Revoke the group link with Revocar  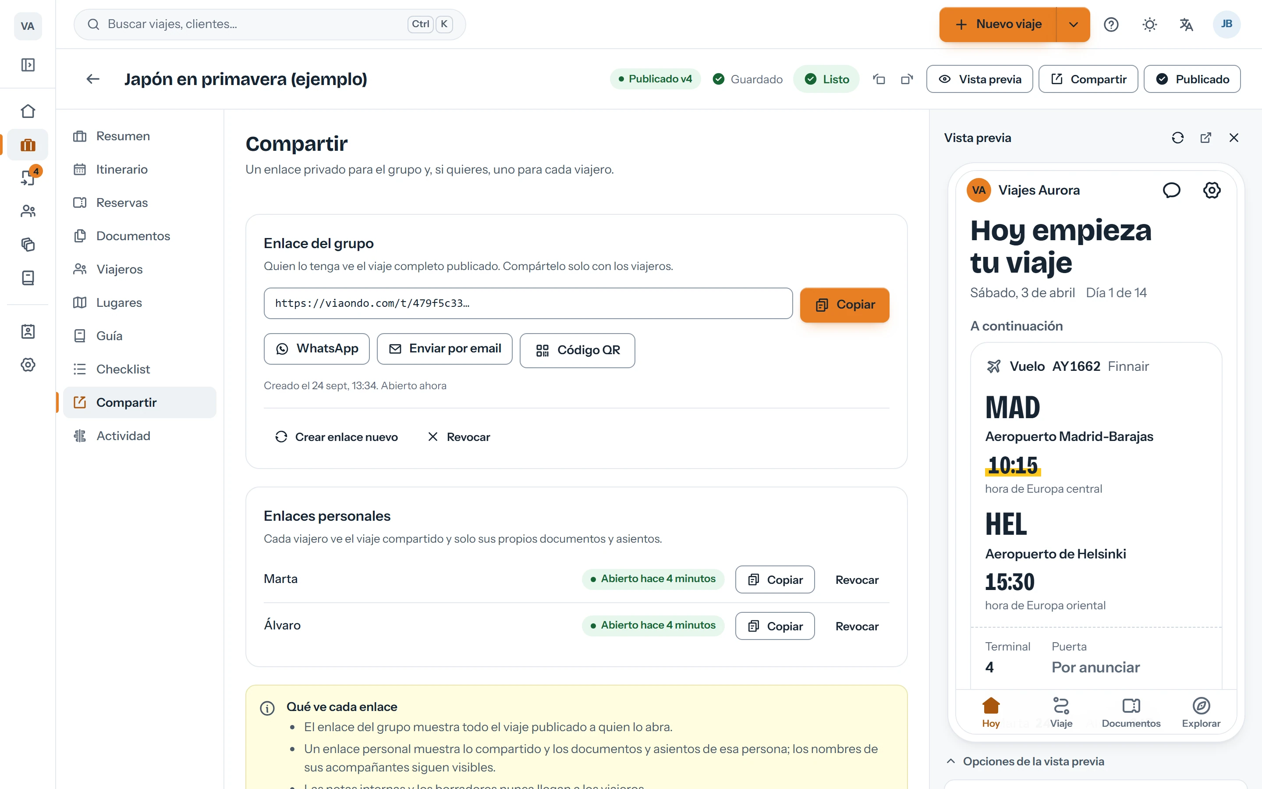[458, 437]
